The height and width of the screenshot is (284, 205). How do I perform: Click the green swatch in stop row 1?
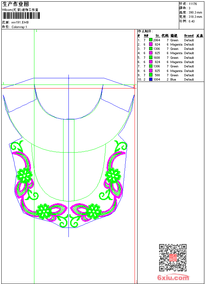point(150,40)
